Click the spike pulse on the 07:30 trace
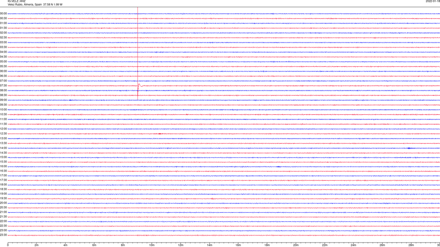 139,85
